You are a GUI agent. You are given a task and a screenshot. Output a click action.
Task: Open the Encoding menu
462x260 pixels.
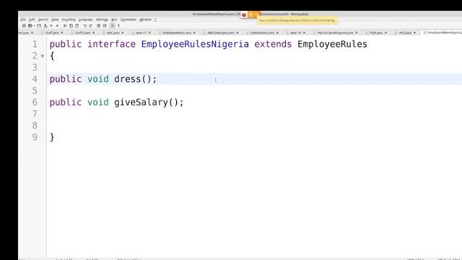pyautogui.click(x=69, y=19)
